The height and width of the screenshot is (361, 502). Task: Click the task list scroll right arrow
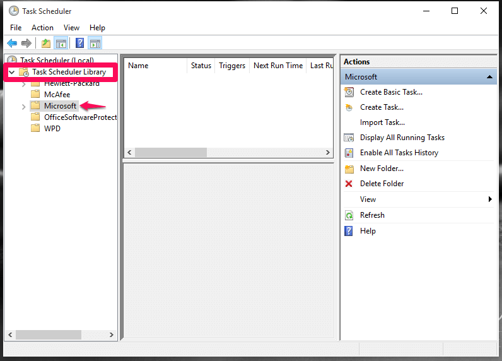(327, 153)
